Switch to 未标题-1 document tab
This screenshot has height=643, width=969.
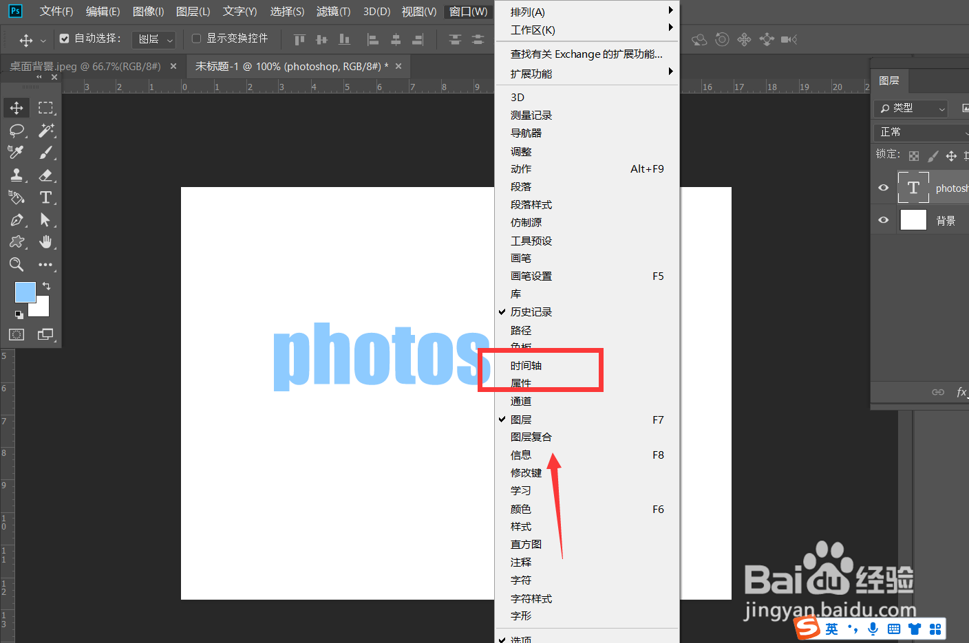pyautogui.click(x=292, y=67)
